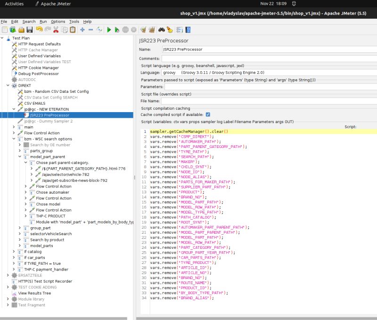
Task: Undo the last change
Action: click(39, 29)
